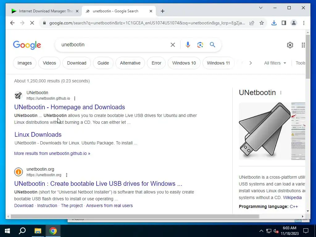Close the Internet Download Manager tab

click(77, 11)
